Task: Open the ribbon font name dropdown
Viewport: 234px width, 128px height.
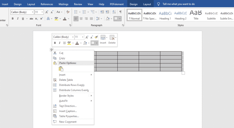Action: [32, 12]
